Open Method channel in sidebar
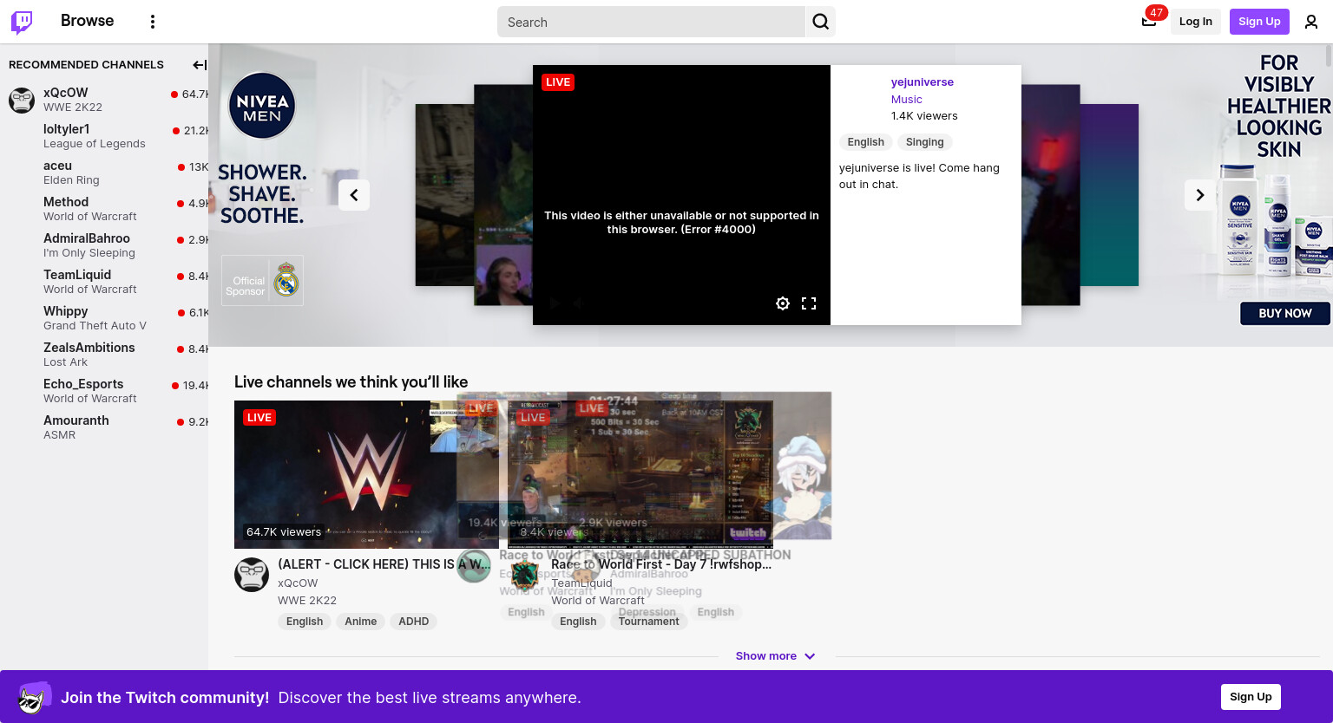 [104, 209]
